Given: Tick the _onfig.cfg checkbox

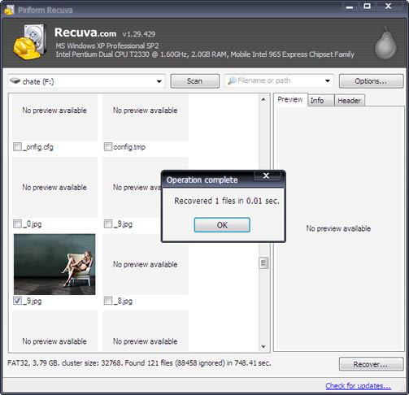Looking at the screenshot, I should coord(17,147).
